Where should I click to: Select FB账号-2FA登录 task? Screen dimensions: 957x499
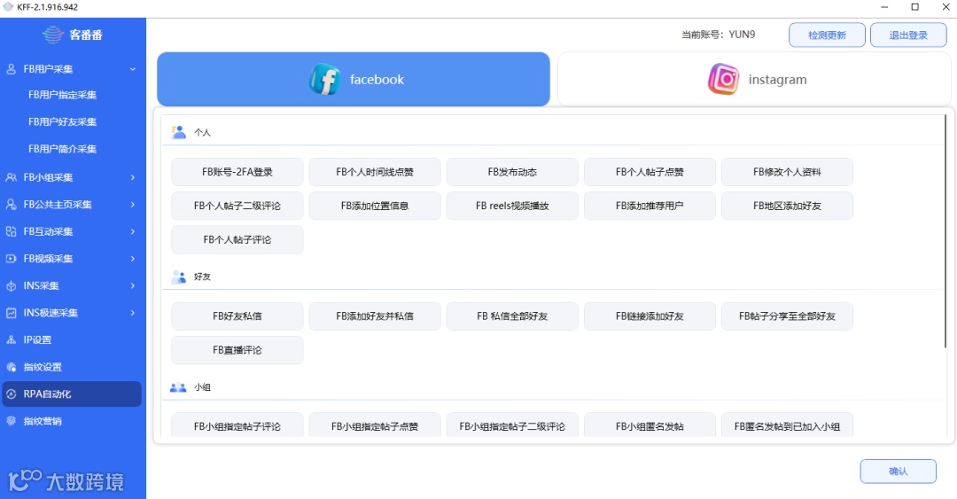point(237,172)
